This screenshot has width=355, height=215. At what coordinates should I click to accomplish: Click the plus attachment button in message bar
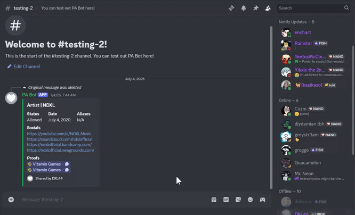coord(11,200)
